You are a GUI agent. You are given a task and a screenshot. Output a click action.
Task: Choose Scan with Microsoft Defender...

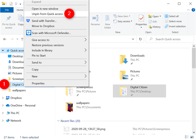pos(51,33)
